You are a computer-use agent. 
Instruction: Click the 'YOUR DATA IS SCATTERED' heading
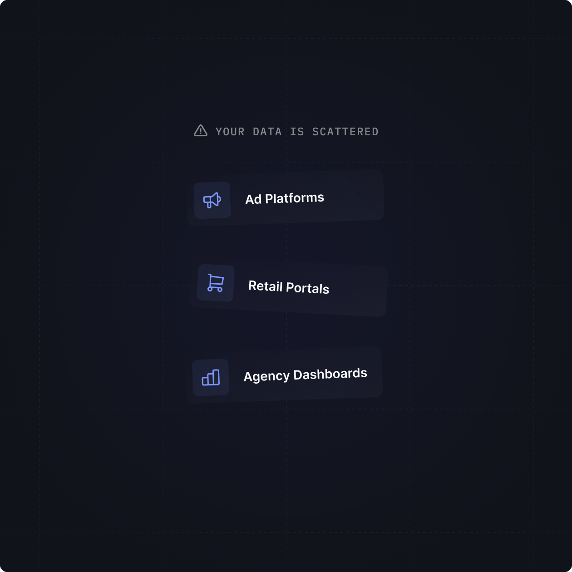tap(297, 132)
